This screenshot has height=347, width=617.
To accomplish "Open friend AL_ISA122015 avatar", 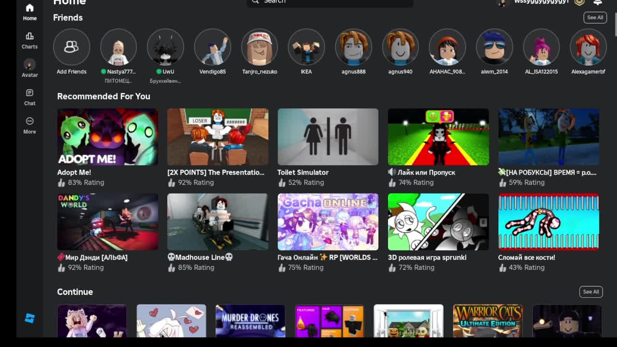I will (541, 47).
